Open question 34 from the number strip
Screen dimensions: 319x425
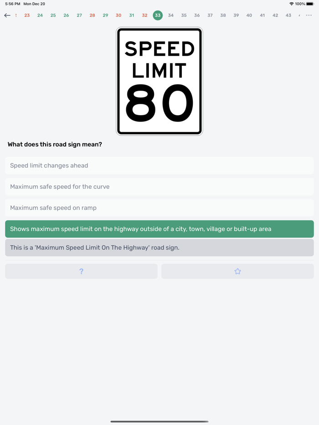[170, 15]
